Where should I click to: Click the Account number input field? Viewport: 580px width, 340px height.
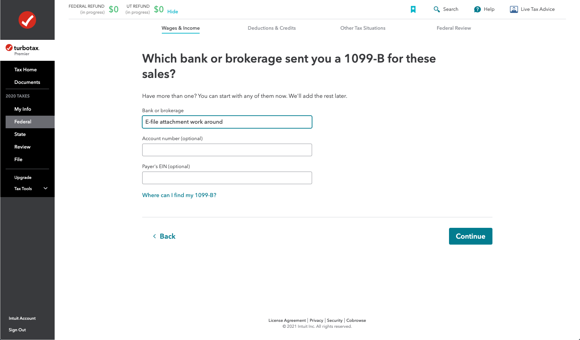click(x=227, y=150)
